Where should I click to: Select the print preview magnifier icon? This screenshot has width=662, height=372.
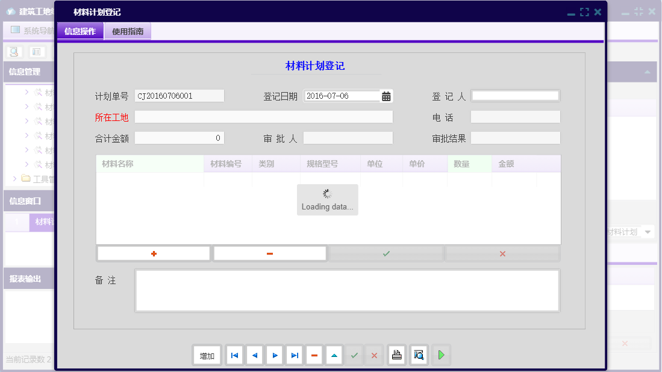418,355
